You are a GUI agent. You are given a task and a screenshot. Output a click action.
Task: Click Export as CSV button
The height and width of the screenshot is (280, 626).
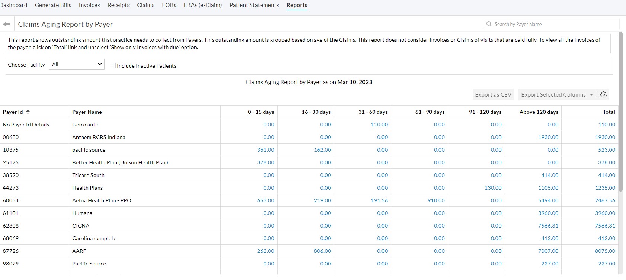[x=493, y=95]
